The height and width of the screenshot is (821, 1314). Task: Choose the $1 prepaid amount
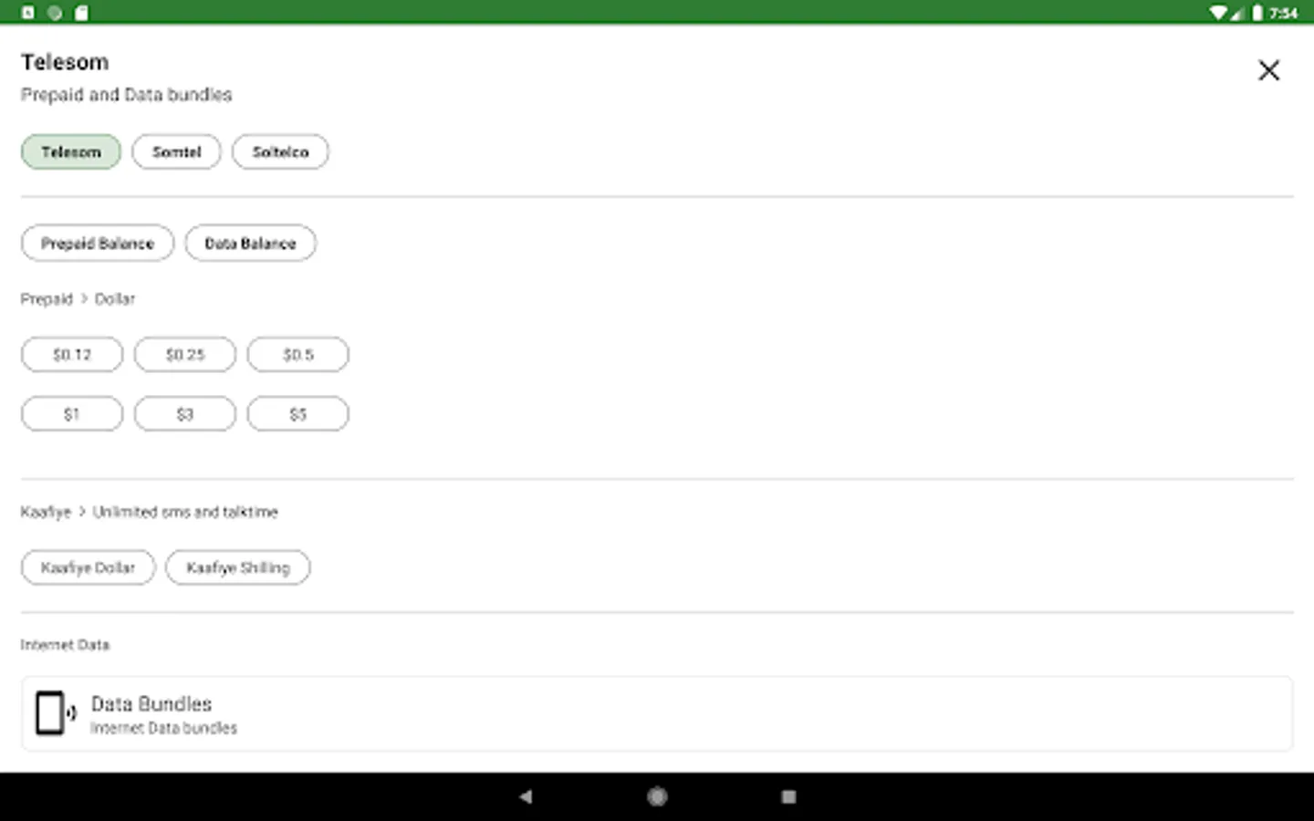[72, 414]
